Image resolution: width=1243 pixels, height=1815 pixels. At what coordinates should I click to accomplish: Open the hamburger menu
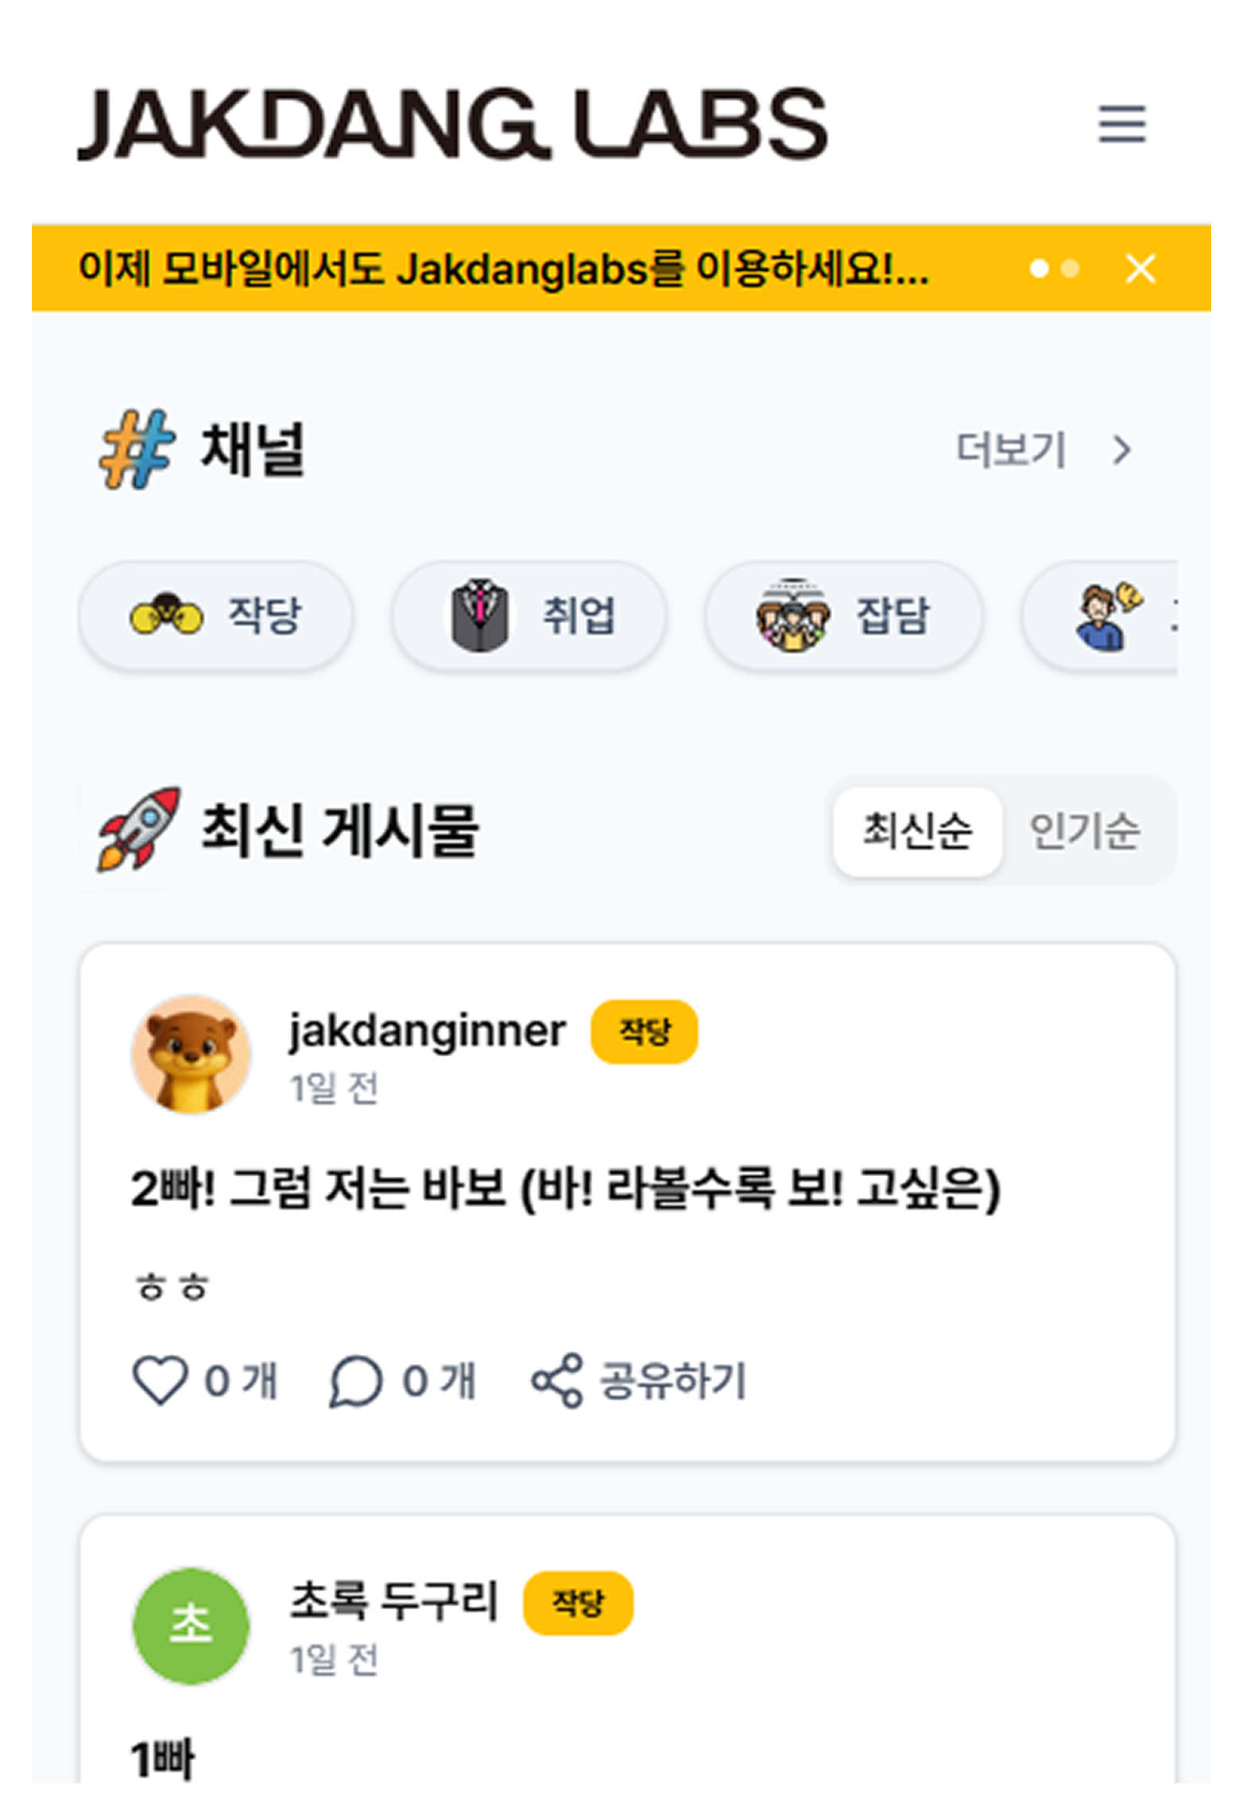(x=1122, y=123)
